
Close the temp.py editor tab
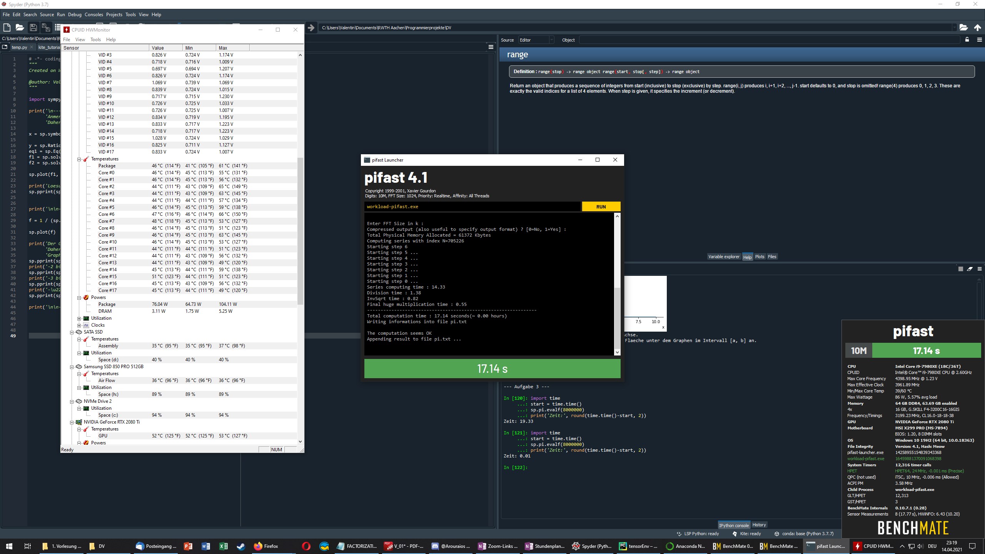(x=32, y=47)
